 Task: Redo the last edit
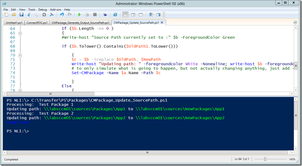[x=70, y=14]
